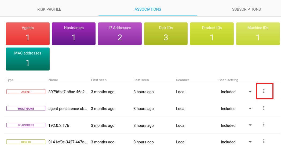Click the teal MAC addresses tile
The width and height of the screenshot is (281, 149).
click(x=28, y=59)
